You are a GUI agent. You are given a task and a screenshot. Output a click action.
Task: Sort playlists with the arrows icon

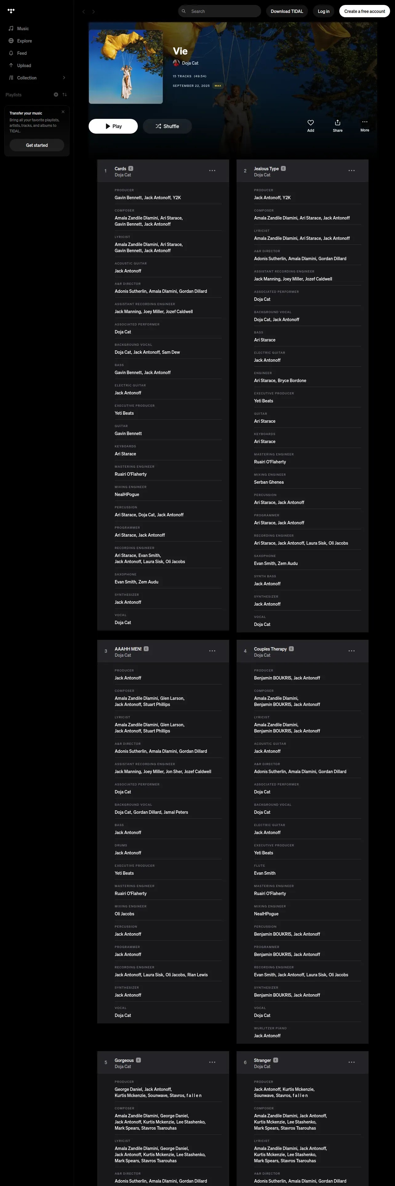click(x=65, y=95)
